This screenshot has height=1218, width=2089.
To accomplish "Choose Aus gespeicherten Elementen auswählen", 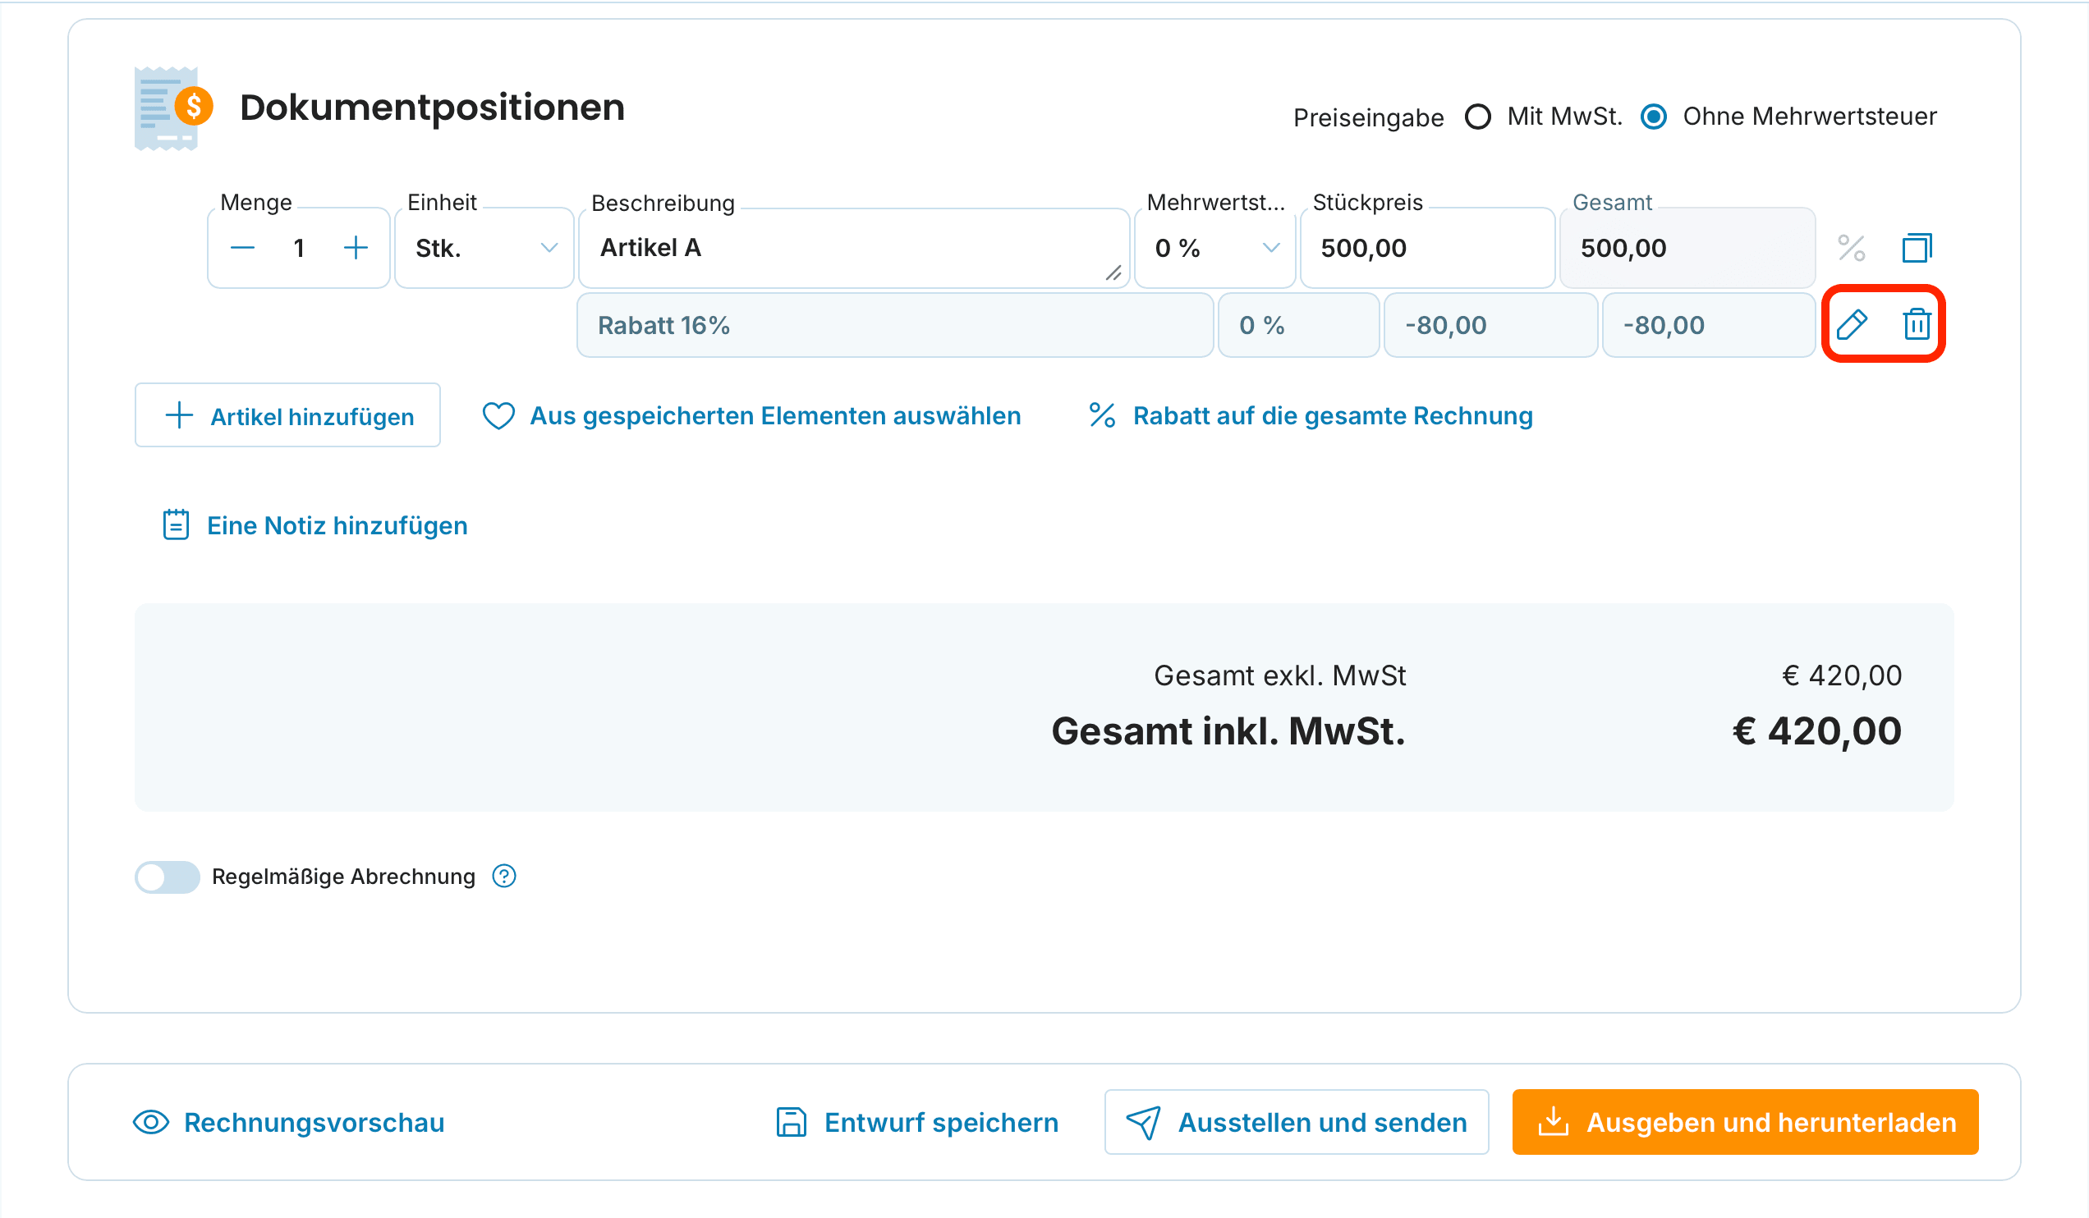I will click(752, 416).
